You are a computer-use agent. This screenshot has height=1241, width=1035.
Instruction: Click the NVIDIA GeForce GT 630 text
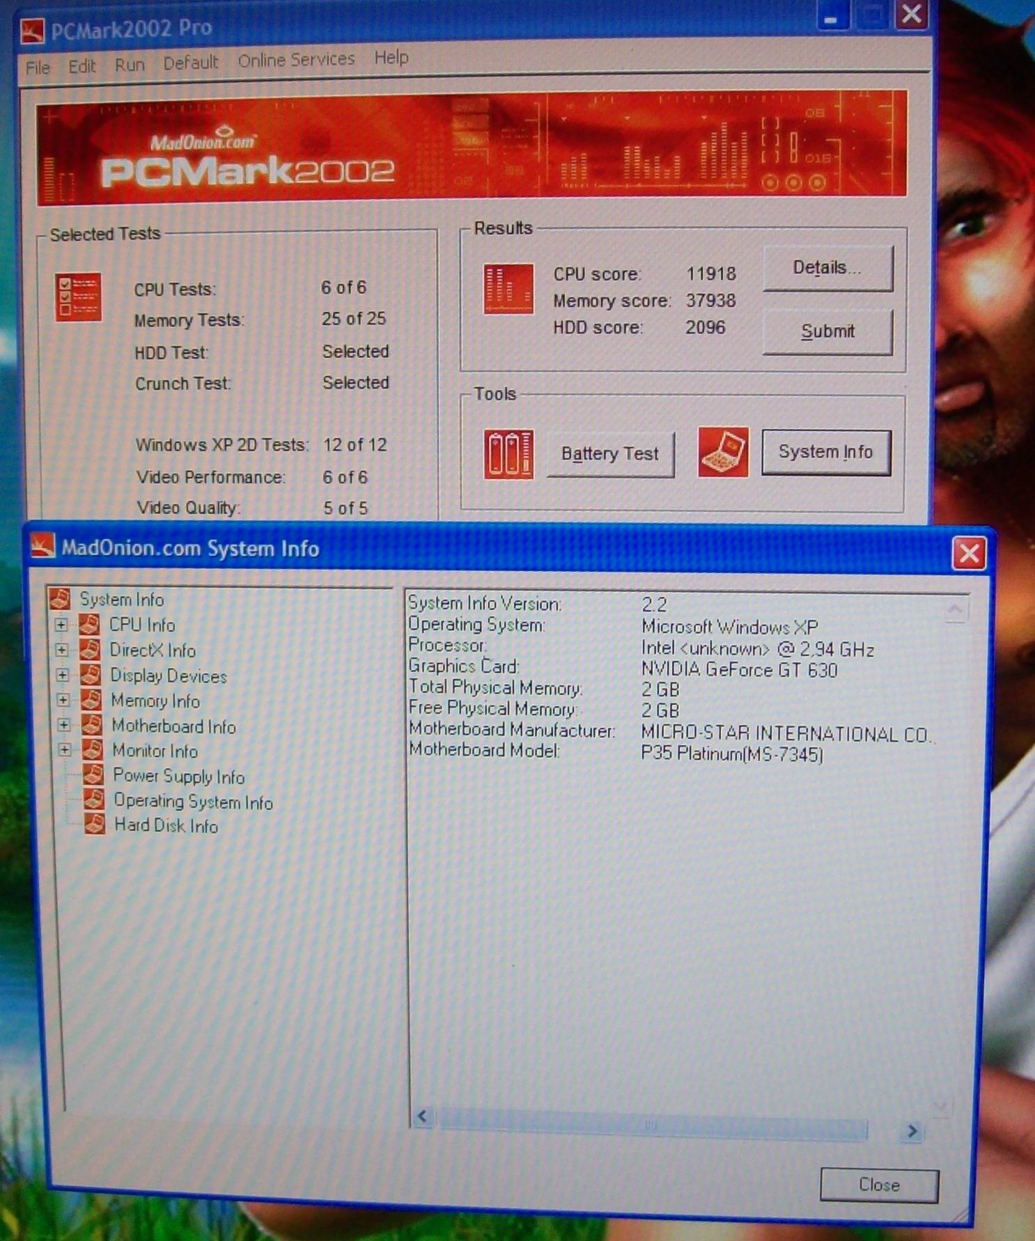pos(739,670)
